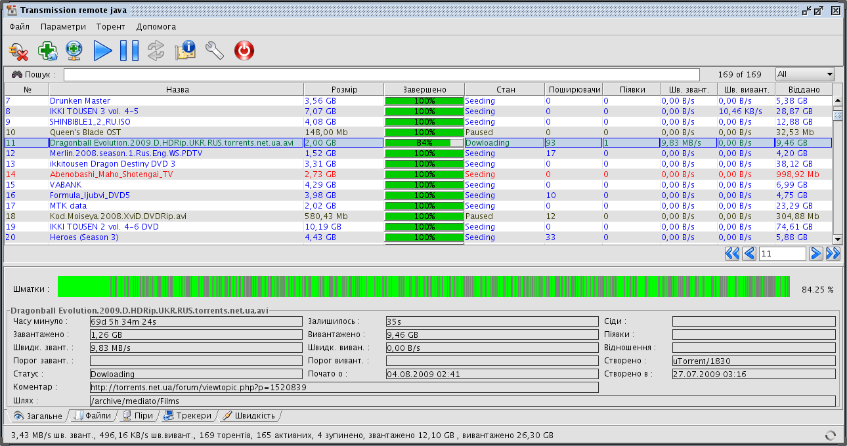Click the torrent list scrollbar down arrow
Screen dimensions: 847x446
click(x=837, y=239)
